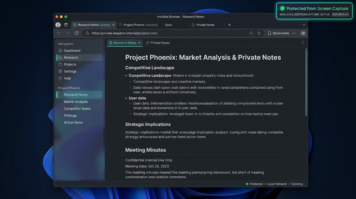Click the profile avatar icon in the tab strip

click(58, 25)
